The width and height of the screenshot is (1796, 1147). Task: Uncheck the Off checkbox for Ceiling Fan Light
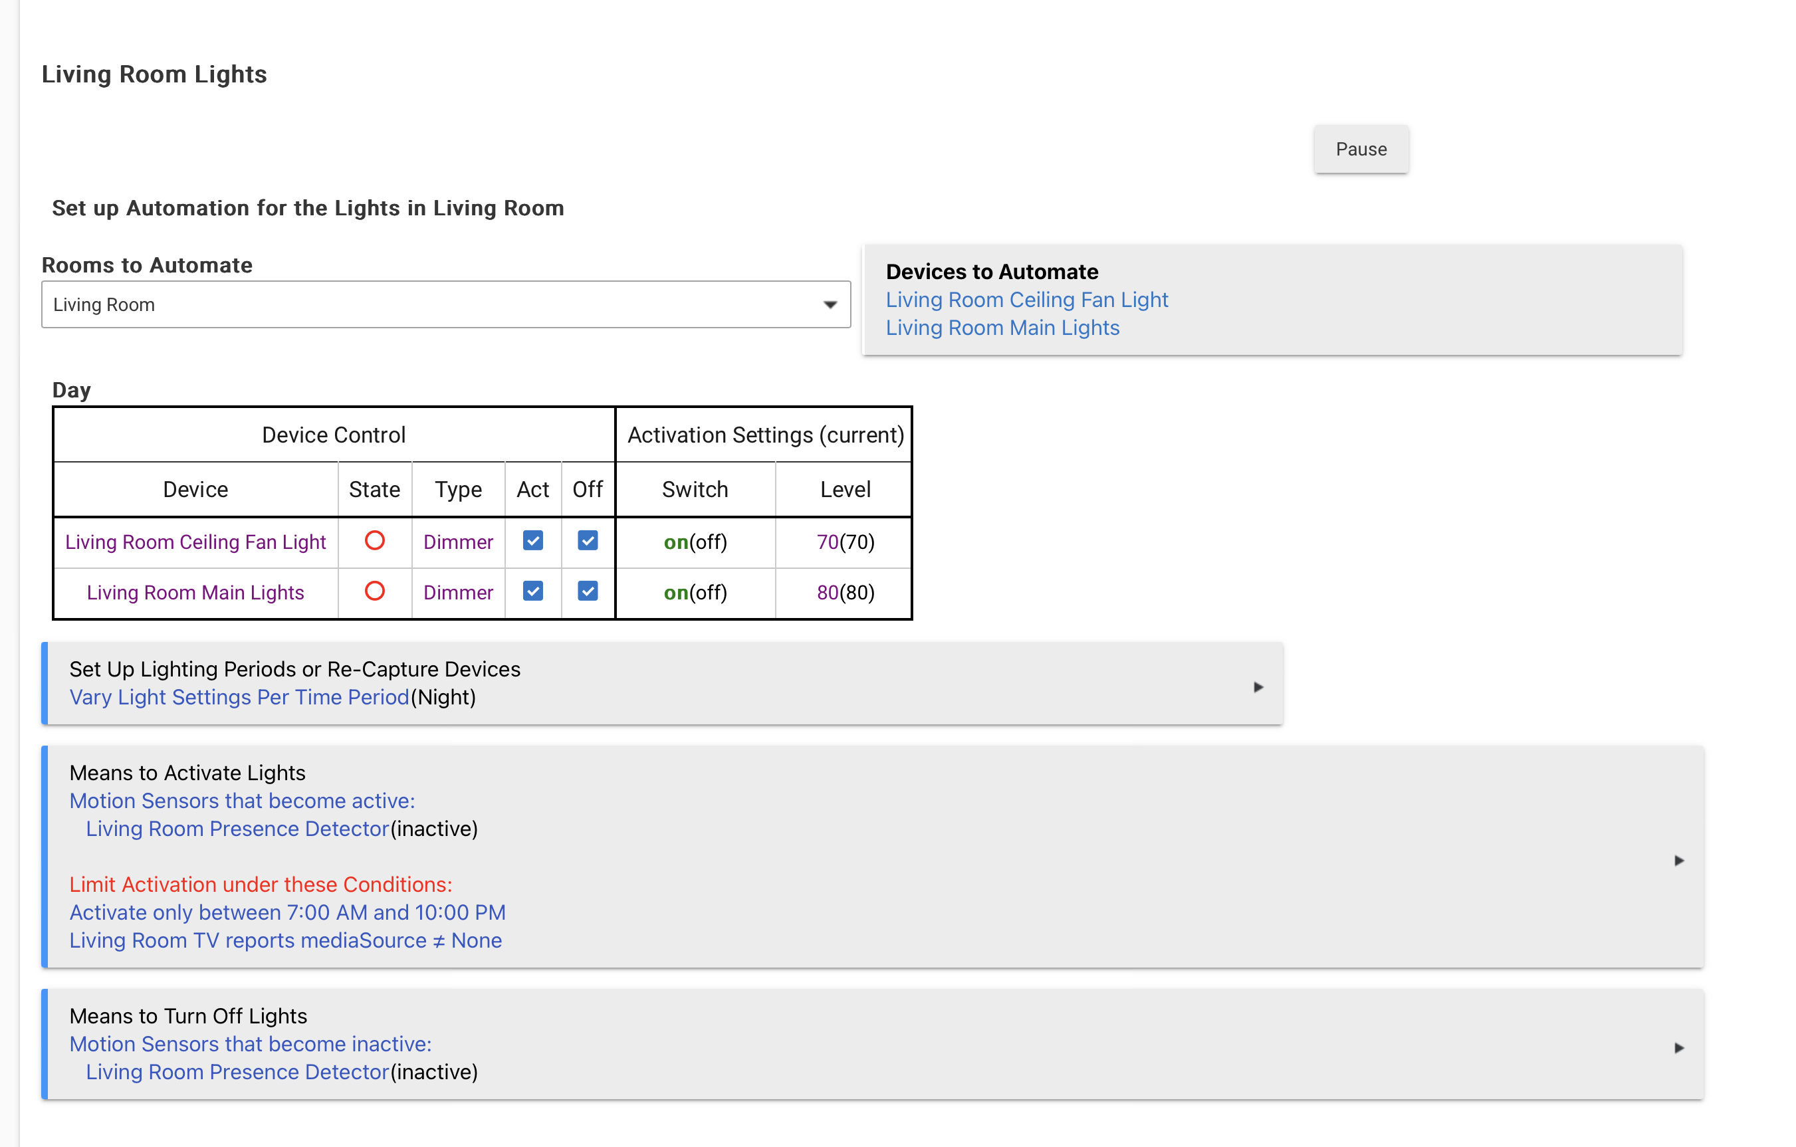click(x=588, y=541)
